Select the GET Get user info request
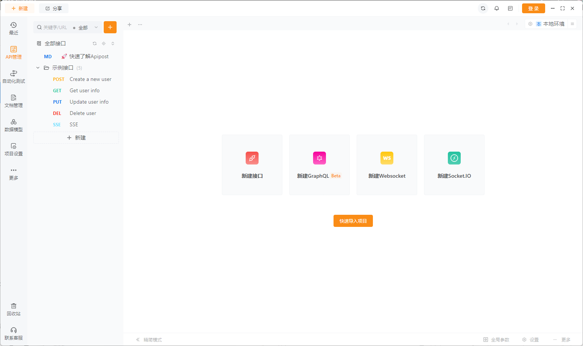The height and width of the screenshot is (346, 583). coord(84,90)
